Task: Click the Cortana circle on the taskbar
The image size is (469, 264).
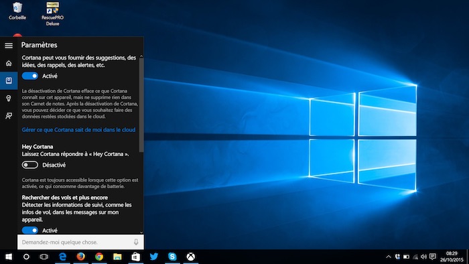Action: (26, 257)
